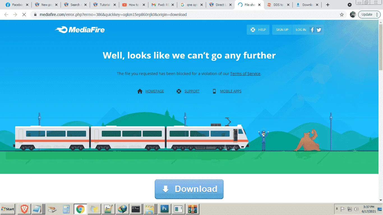The image size is (383, 215).
Task: Show hidden tray icons
Action: [337, 209]
